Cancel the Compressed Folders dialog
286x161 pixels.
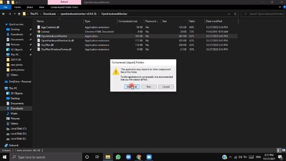point(166,87)
